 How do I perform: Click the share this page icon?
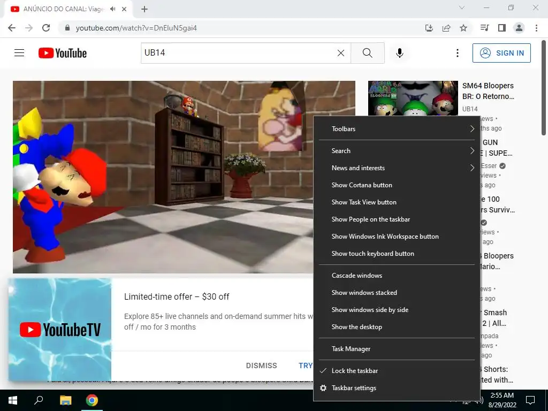pyautogui.click(x=446, y=28)
